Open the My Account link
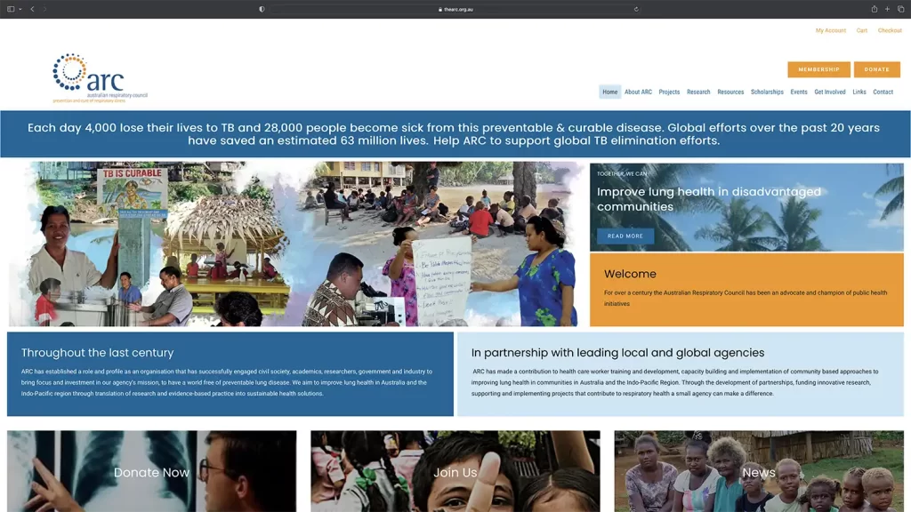The image size is (911, 512). (x=830, y=30)
